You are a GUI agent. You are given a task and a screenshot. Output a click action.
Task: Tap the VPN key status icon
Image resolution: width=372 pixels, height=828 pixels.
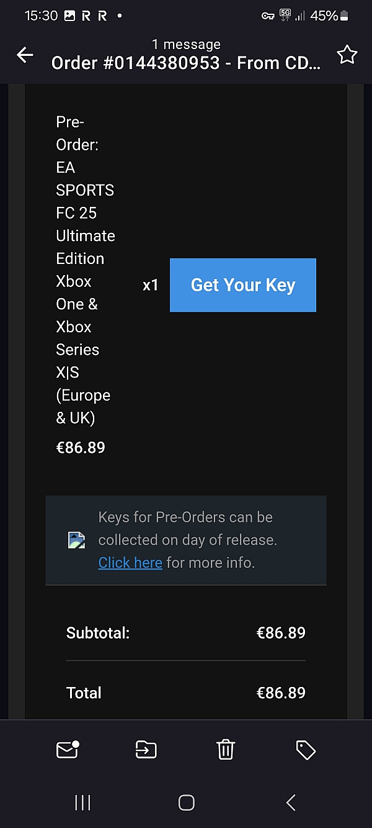[268, 16]
